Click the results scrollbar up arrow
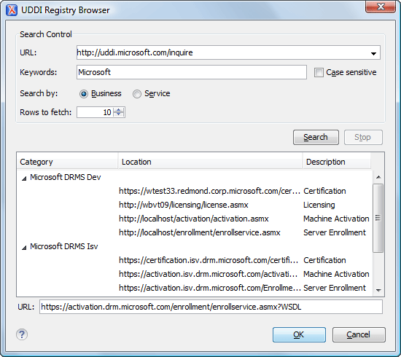Image resolution: width=401 pixels, height=357 pixels. pyautogui.click(x=378, y=177)
